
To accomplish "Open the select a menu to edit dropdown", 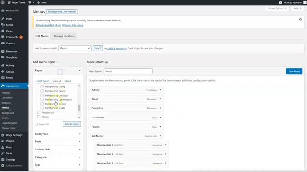I will (x=75, y=48).
